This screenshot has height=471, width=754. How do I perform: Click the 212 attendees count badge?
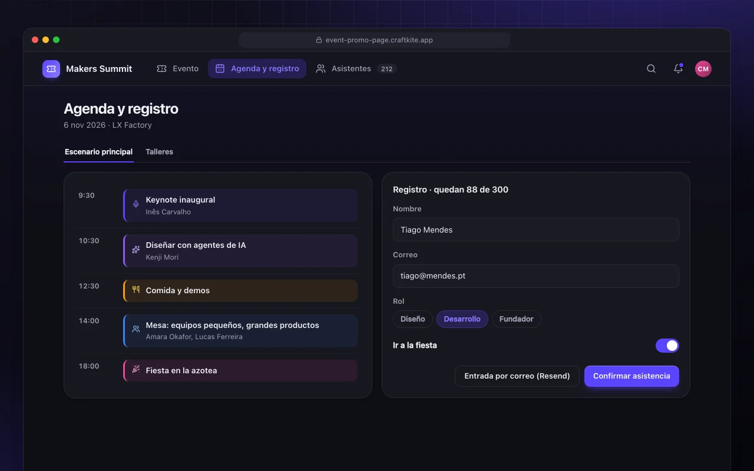click(x=386, y=69)
